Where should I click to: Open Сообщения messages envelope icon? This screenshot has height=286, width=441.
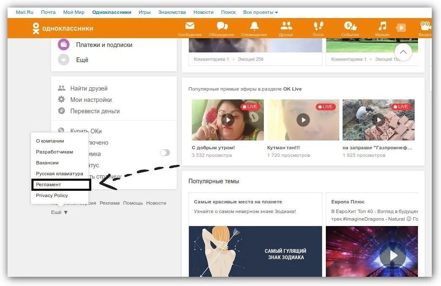[x=190, y=26]
